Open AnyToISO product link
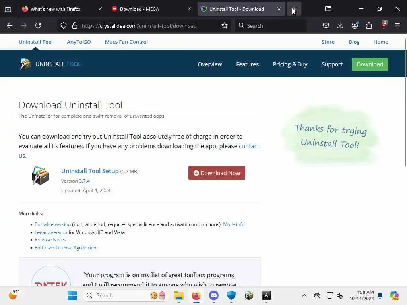Screen dimensions: 407x305 [79, 42]
